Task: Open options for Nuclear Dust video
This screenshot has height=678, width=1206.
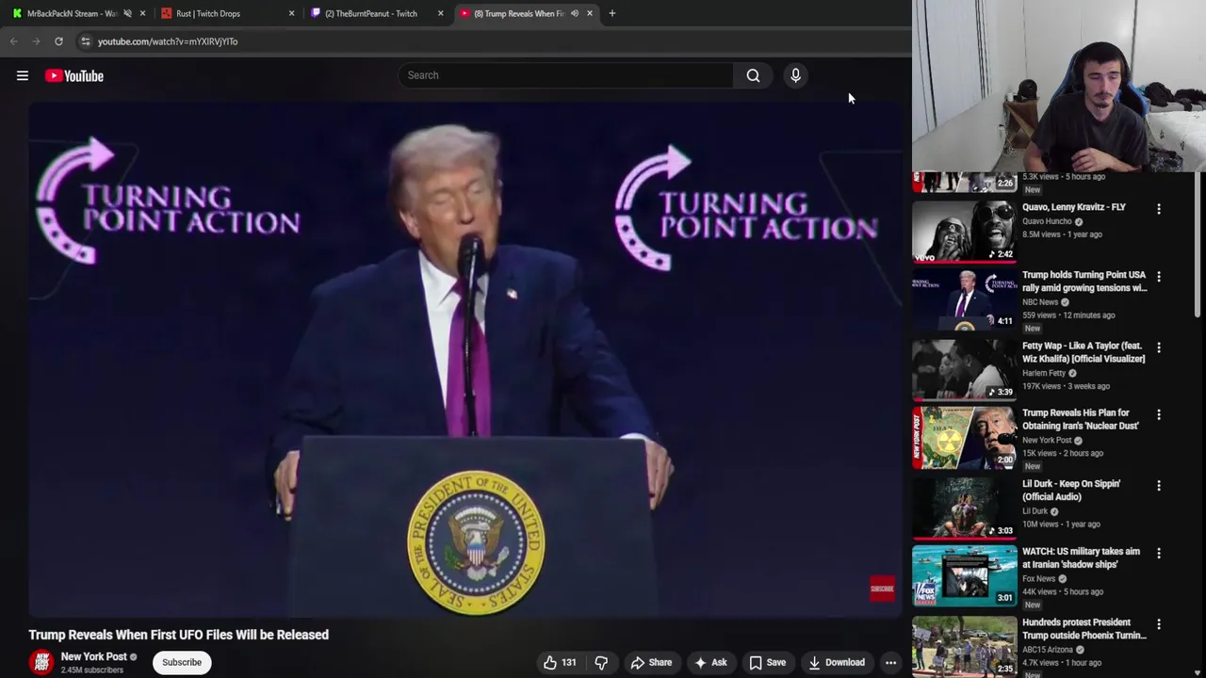Action: point(1159,414)
